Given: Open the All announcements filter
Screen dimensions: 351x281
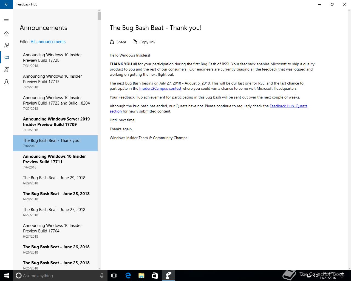Looking at the screenshot, I should [x=48, y=42].
